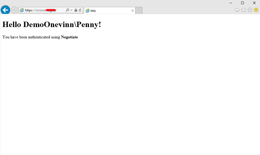
Task: Click the greyed Forward arrow button
Action: tap(14, 10)
